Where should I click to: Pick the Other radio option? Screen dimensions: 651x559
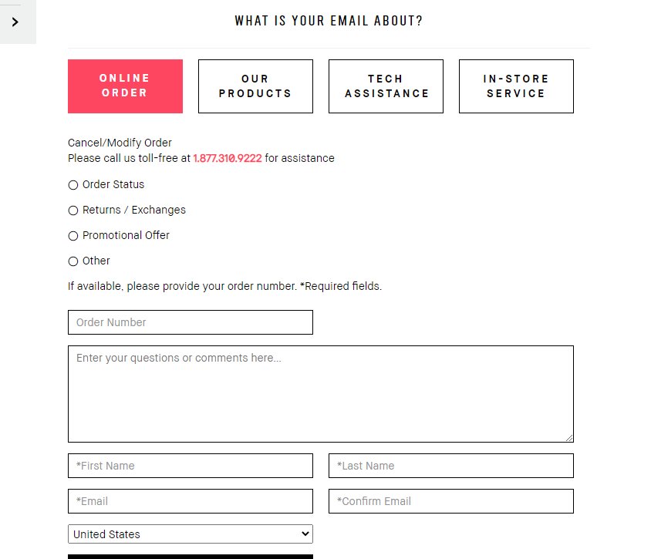point(73,261)
